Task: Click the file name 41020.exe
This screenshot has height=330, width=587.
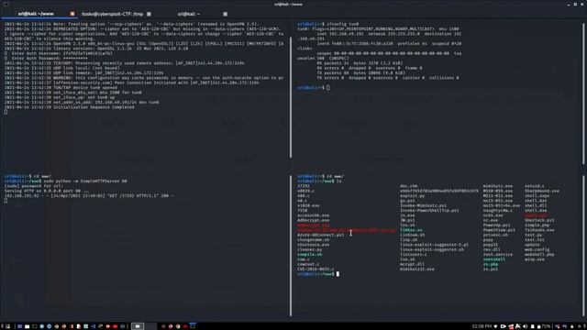Action: coord(308,205)
